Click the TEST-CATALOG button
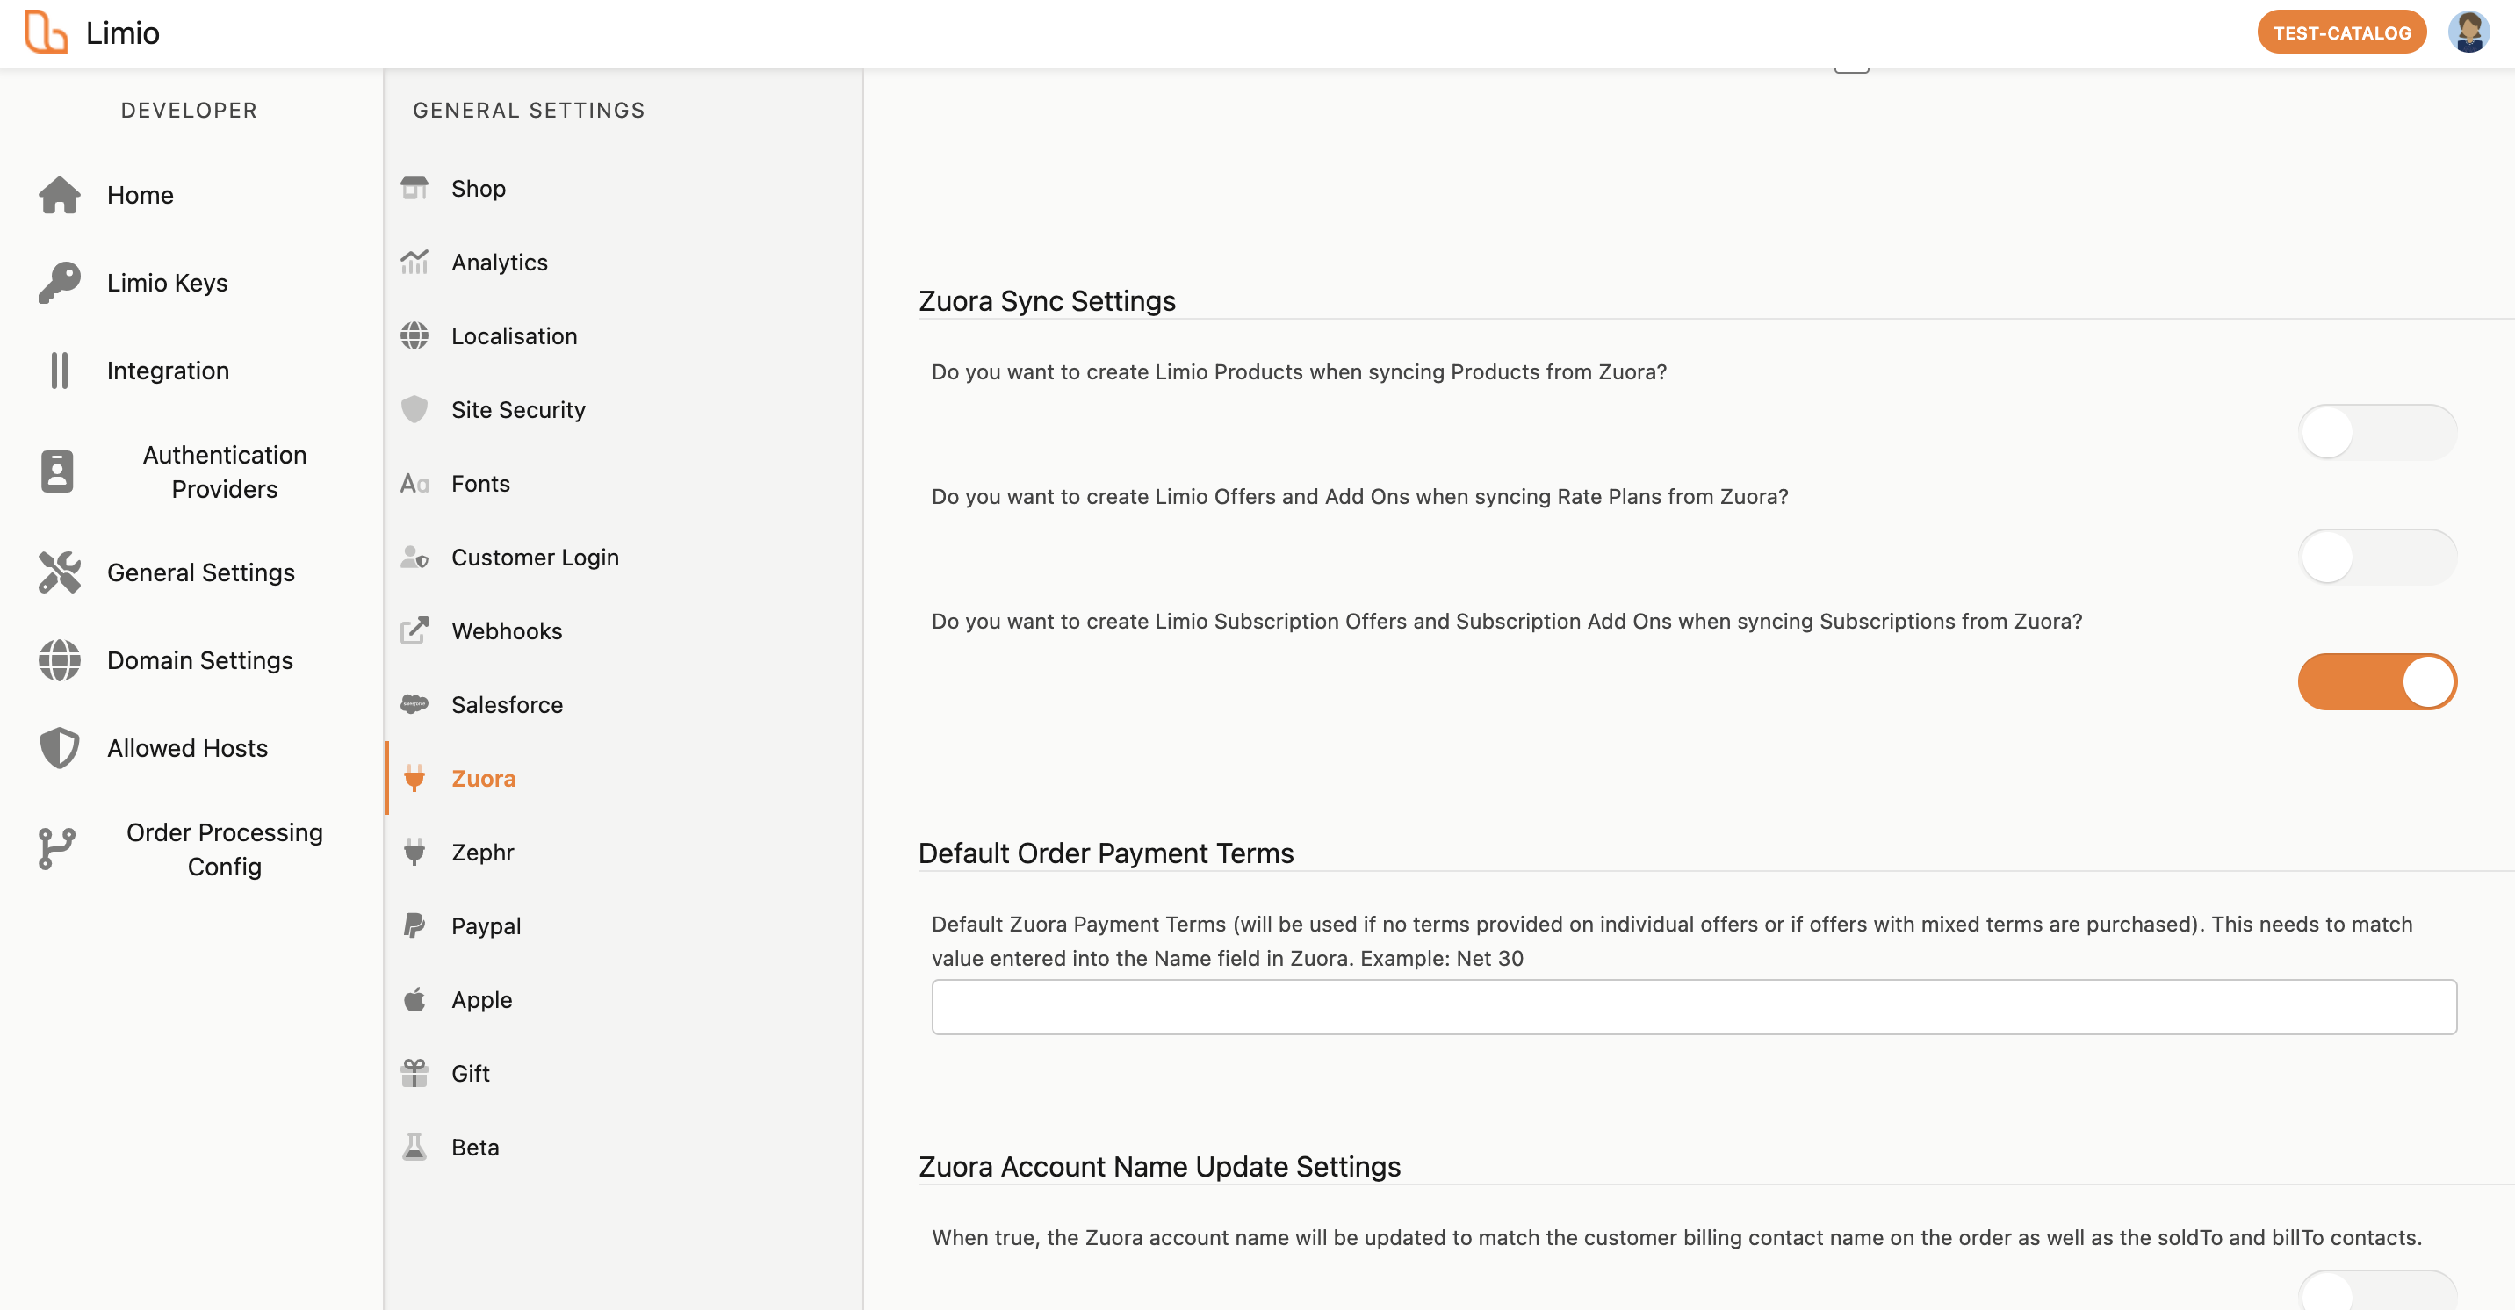This screenshot has height=1310, width=2515. 2341,32
